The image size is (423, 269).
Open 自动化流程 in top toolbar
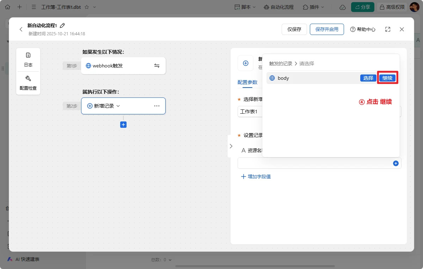(x=278, y=7)
